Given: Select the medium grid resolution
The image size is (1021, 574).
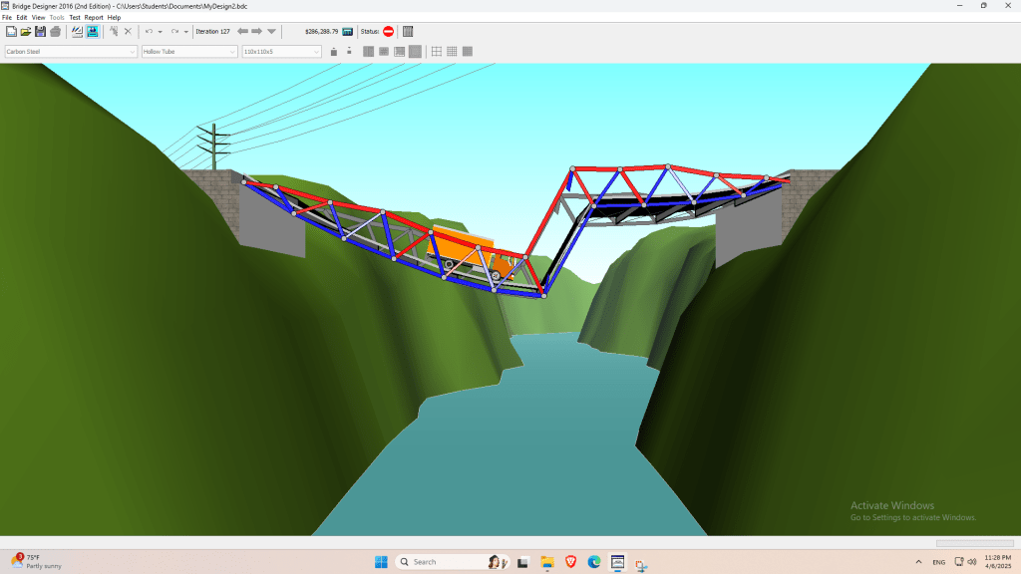Looking at the screenshot, I should pos(452,52).
